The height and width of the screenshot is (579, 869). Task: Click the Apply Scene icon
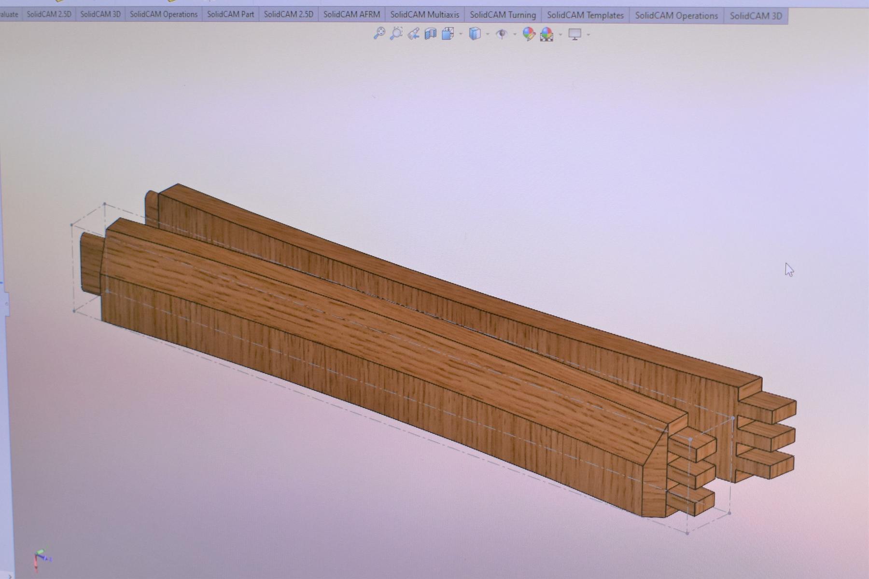click(x=547, y=34)
